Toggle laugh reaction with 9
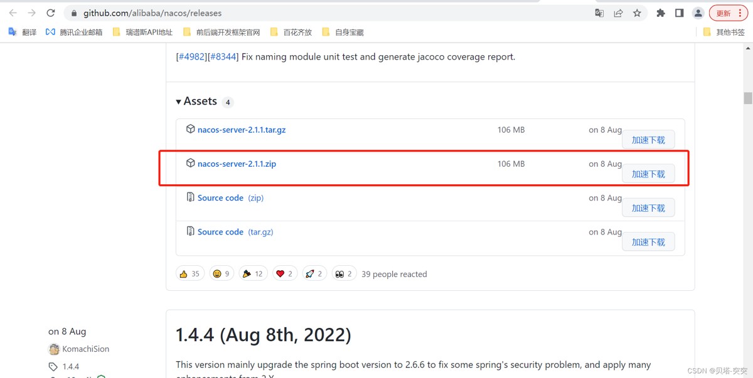This screenshot has height=378, width=753. click(x=222, y=274)
